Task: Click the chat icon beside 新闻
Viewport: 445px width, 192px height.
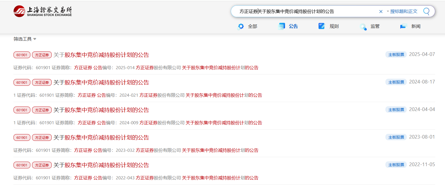Action: (403, 26)
